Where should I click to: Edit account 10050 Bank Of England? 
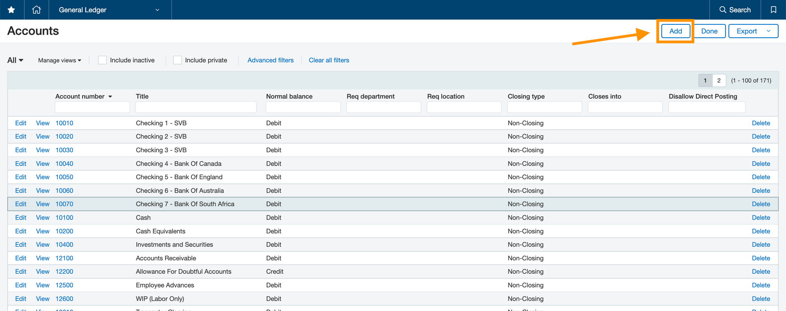pos(20,177)
